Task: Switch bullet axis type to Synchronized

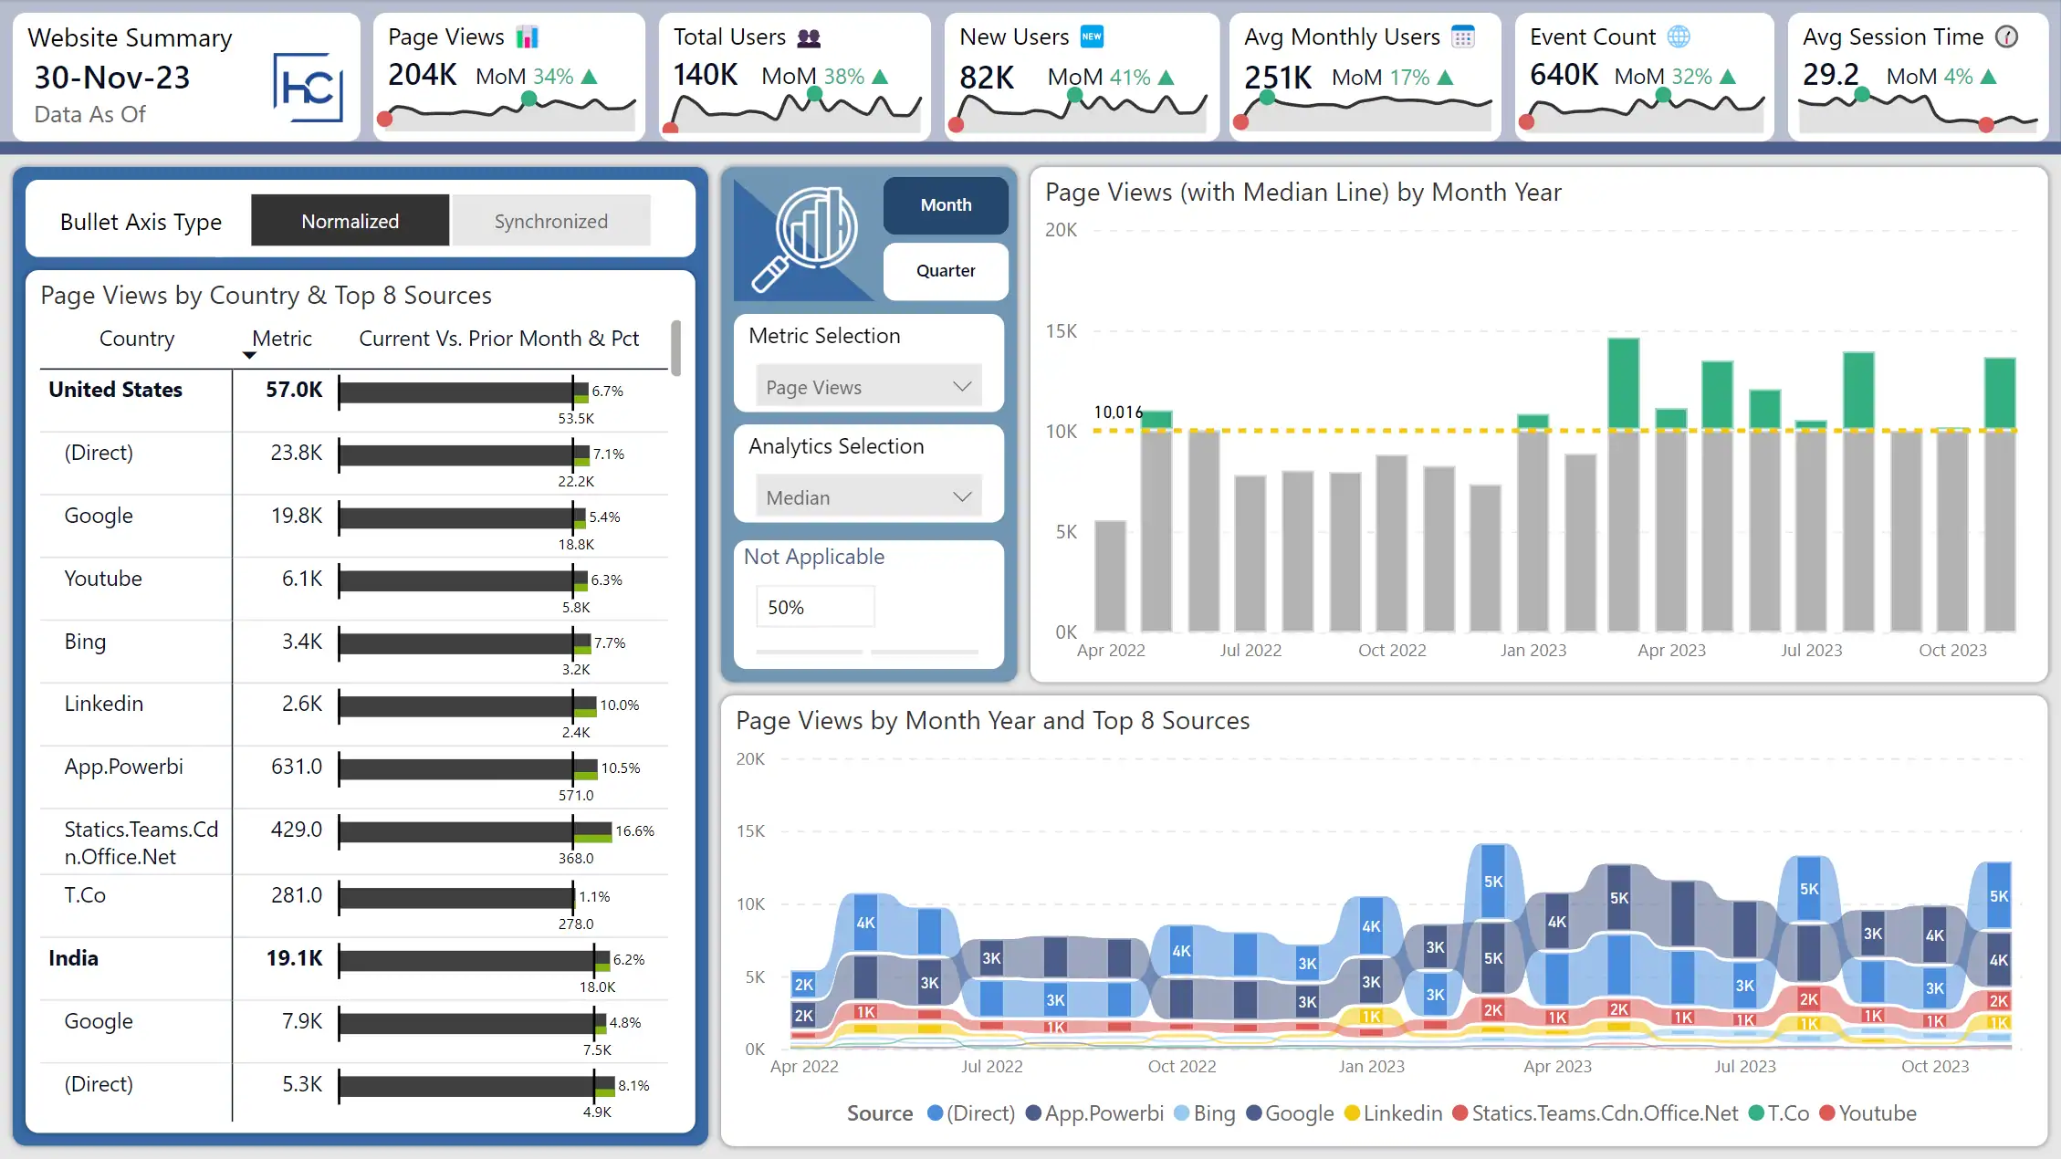Action: 550,221
